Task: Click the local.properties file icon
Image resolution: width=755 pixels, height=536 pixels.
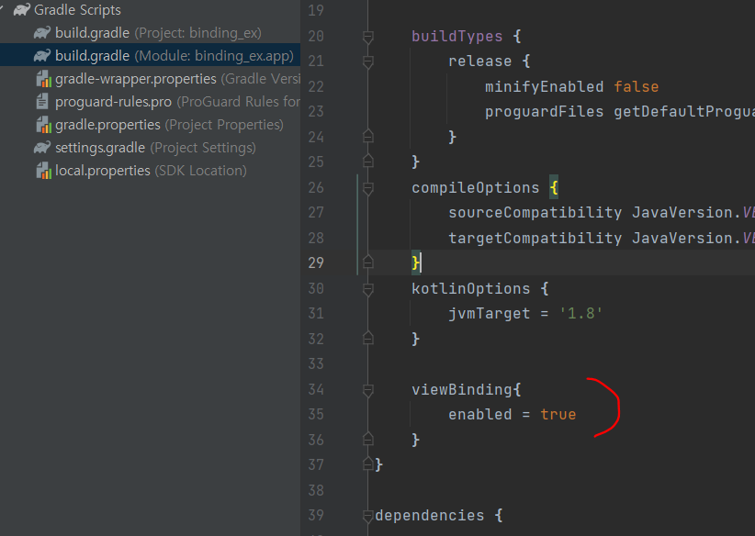Action: tap(44, 171)
